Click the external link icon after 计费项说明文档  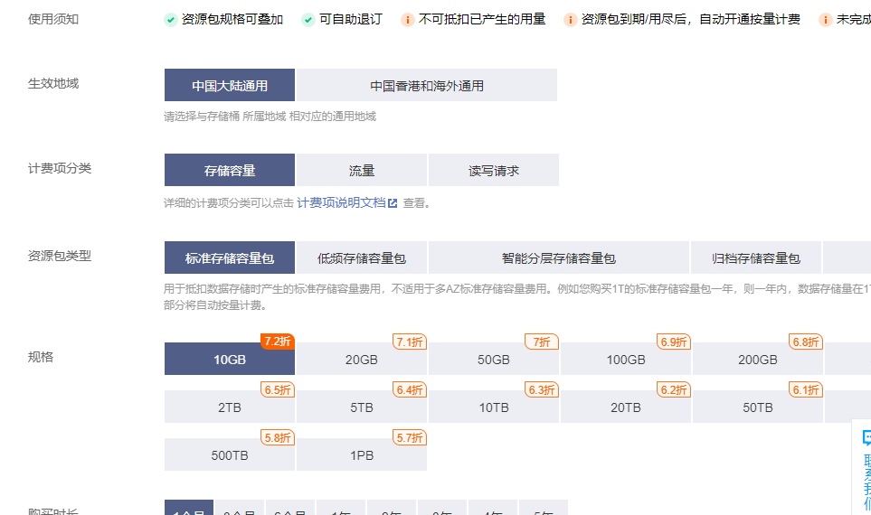[x=393, y=203]
